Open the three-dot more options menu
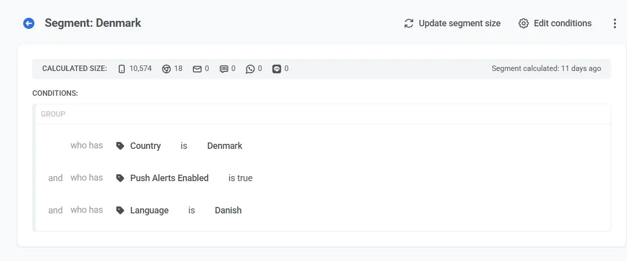 615,23
